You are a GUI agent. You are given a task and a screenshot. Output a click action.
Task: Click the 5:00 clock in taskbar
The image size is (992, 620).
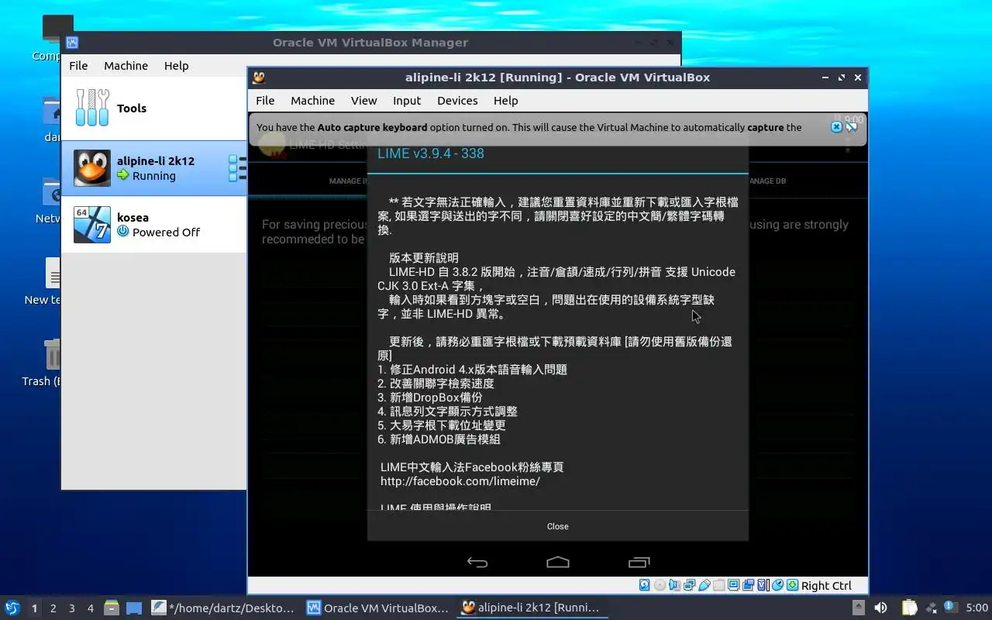[977, 608]
